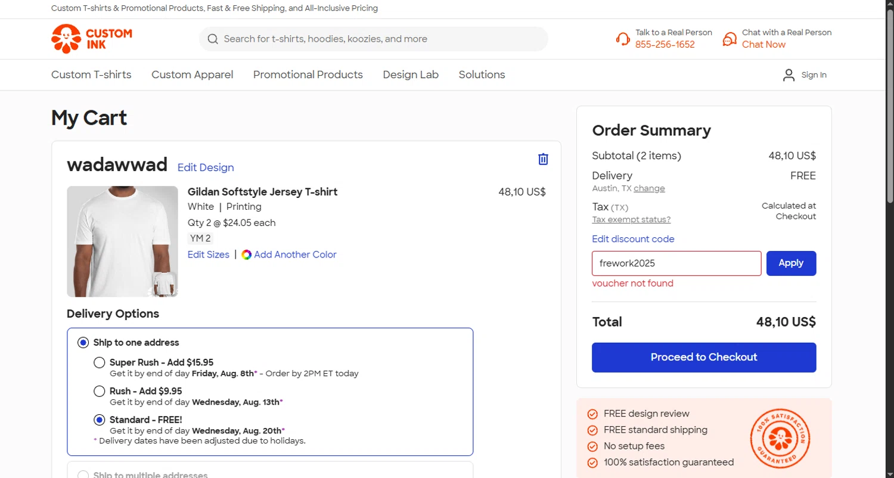Click the search magnifier icon

pyautogui.click(x=213, y=39)
